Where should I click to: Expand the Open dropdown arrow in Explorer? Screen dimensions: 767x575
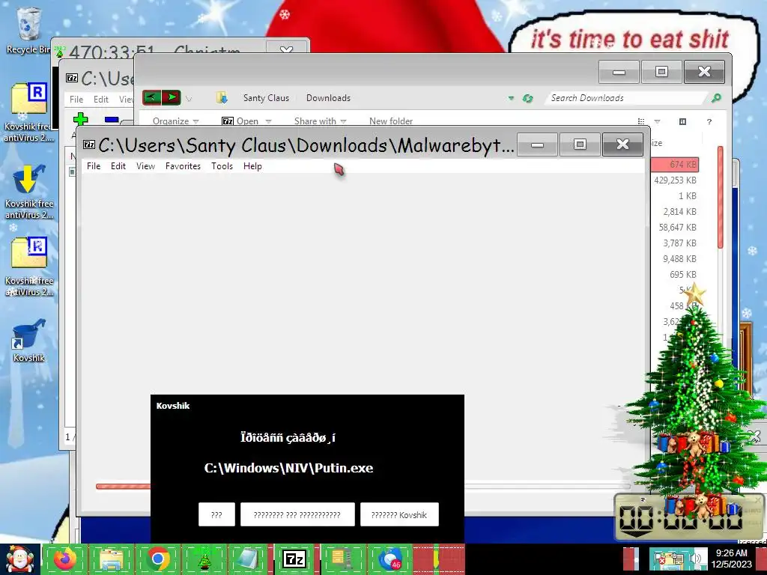pos(268,121)
